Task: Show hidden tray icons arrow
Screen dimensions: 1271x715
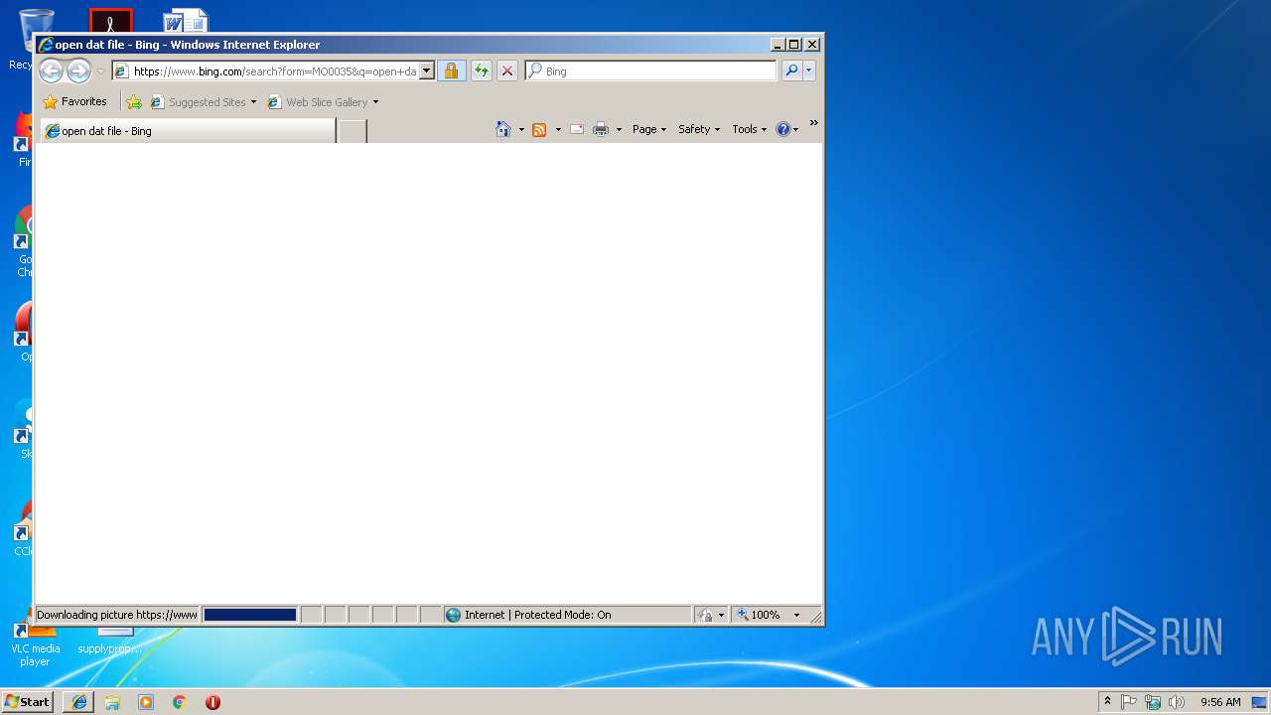Action: 1107,701
